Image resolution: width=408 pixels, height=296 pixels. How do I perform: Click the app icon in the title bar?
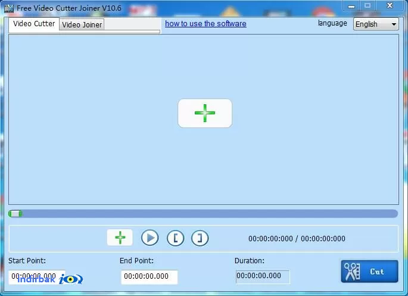9,8
